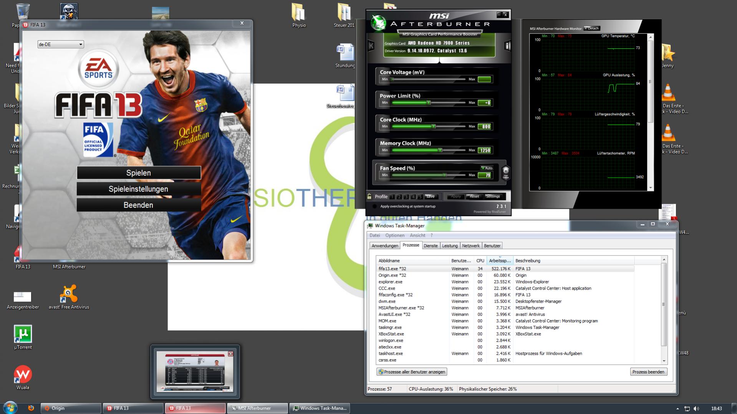The width and height of the screenshot is (737, 414).
Task: Switch to the Leistung tab
Action: coord(450,246)
